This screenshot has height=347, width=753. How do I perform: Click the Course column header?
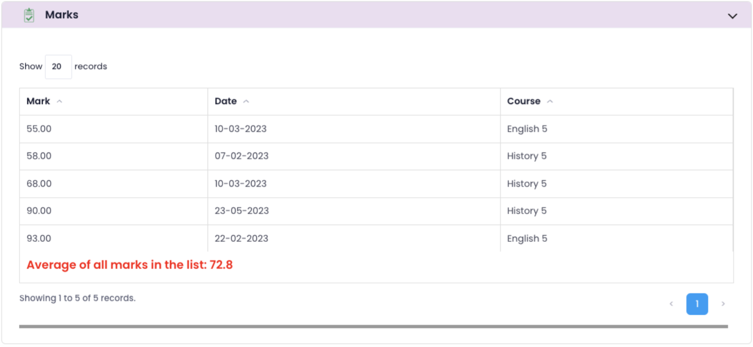[x=616, y=101]
